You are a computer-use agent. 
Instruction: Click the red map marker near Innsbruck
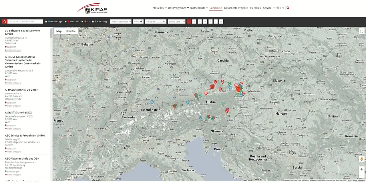pyautogui.click(x=175, y=106)
